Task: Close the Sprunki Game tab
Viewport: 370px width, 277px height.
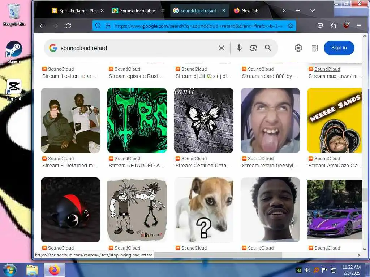Action: 102,10
